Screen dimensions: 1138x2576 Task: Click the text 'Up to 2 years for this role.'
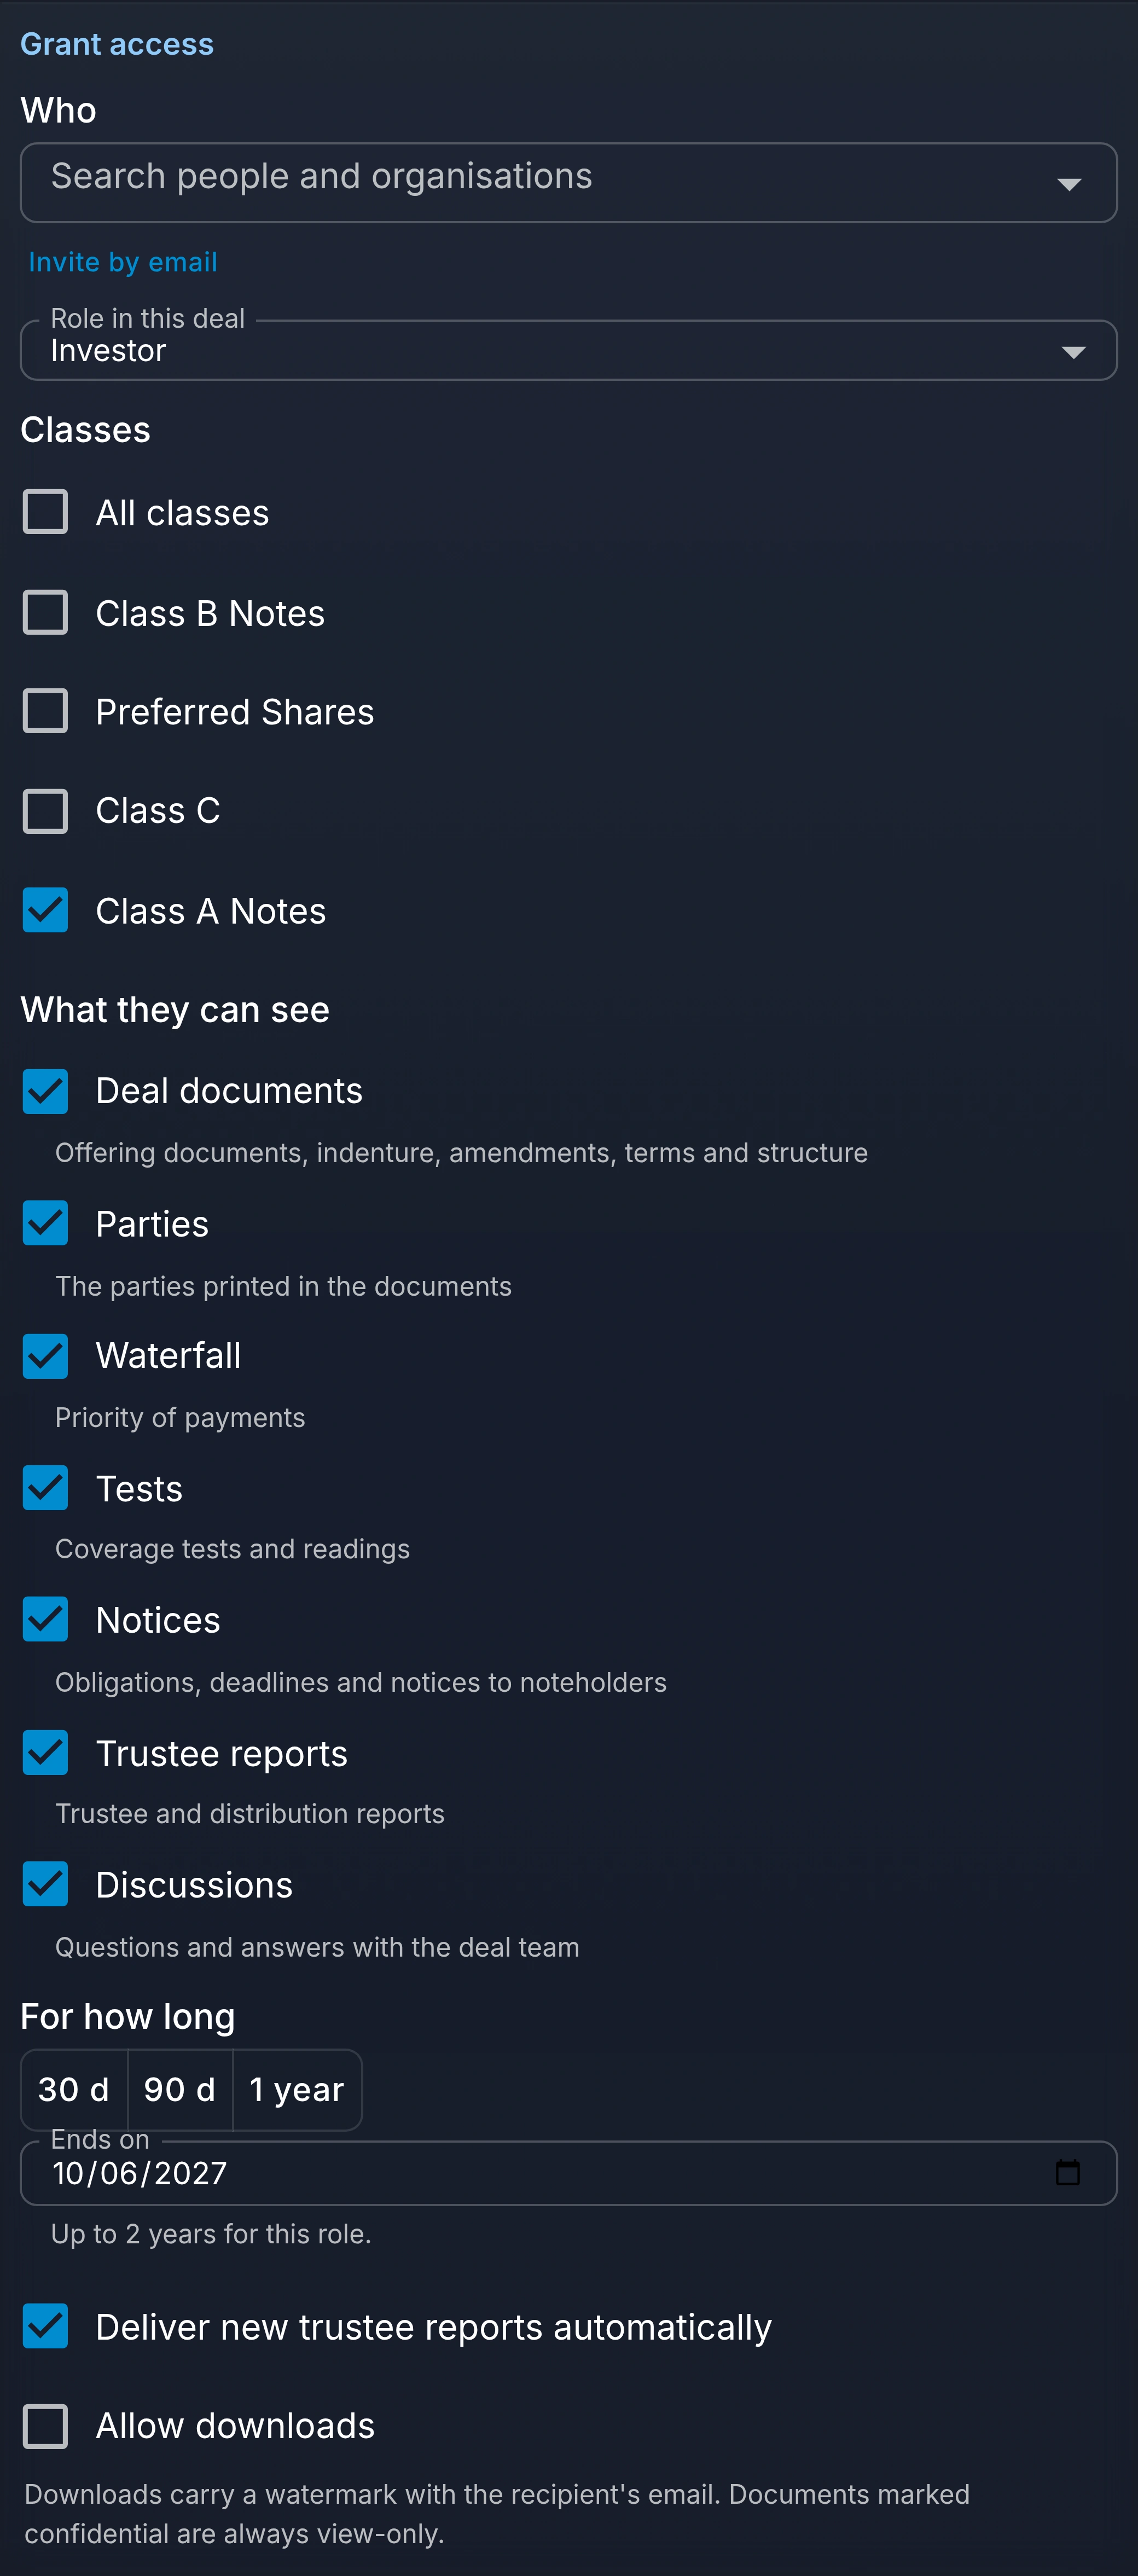tap(211, 2234)
